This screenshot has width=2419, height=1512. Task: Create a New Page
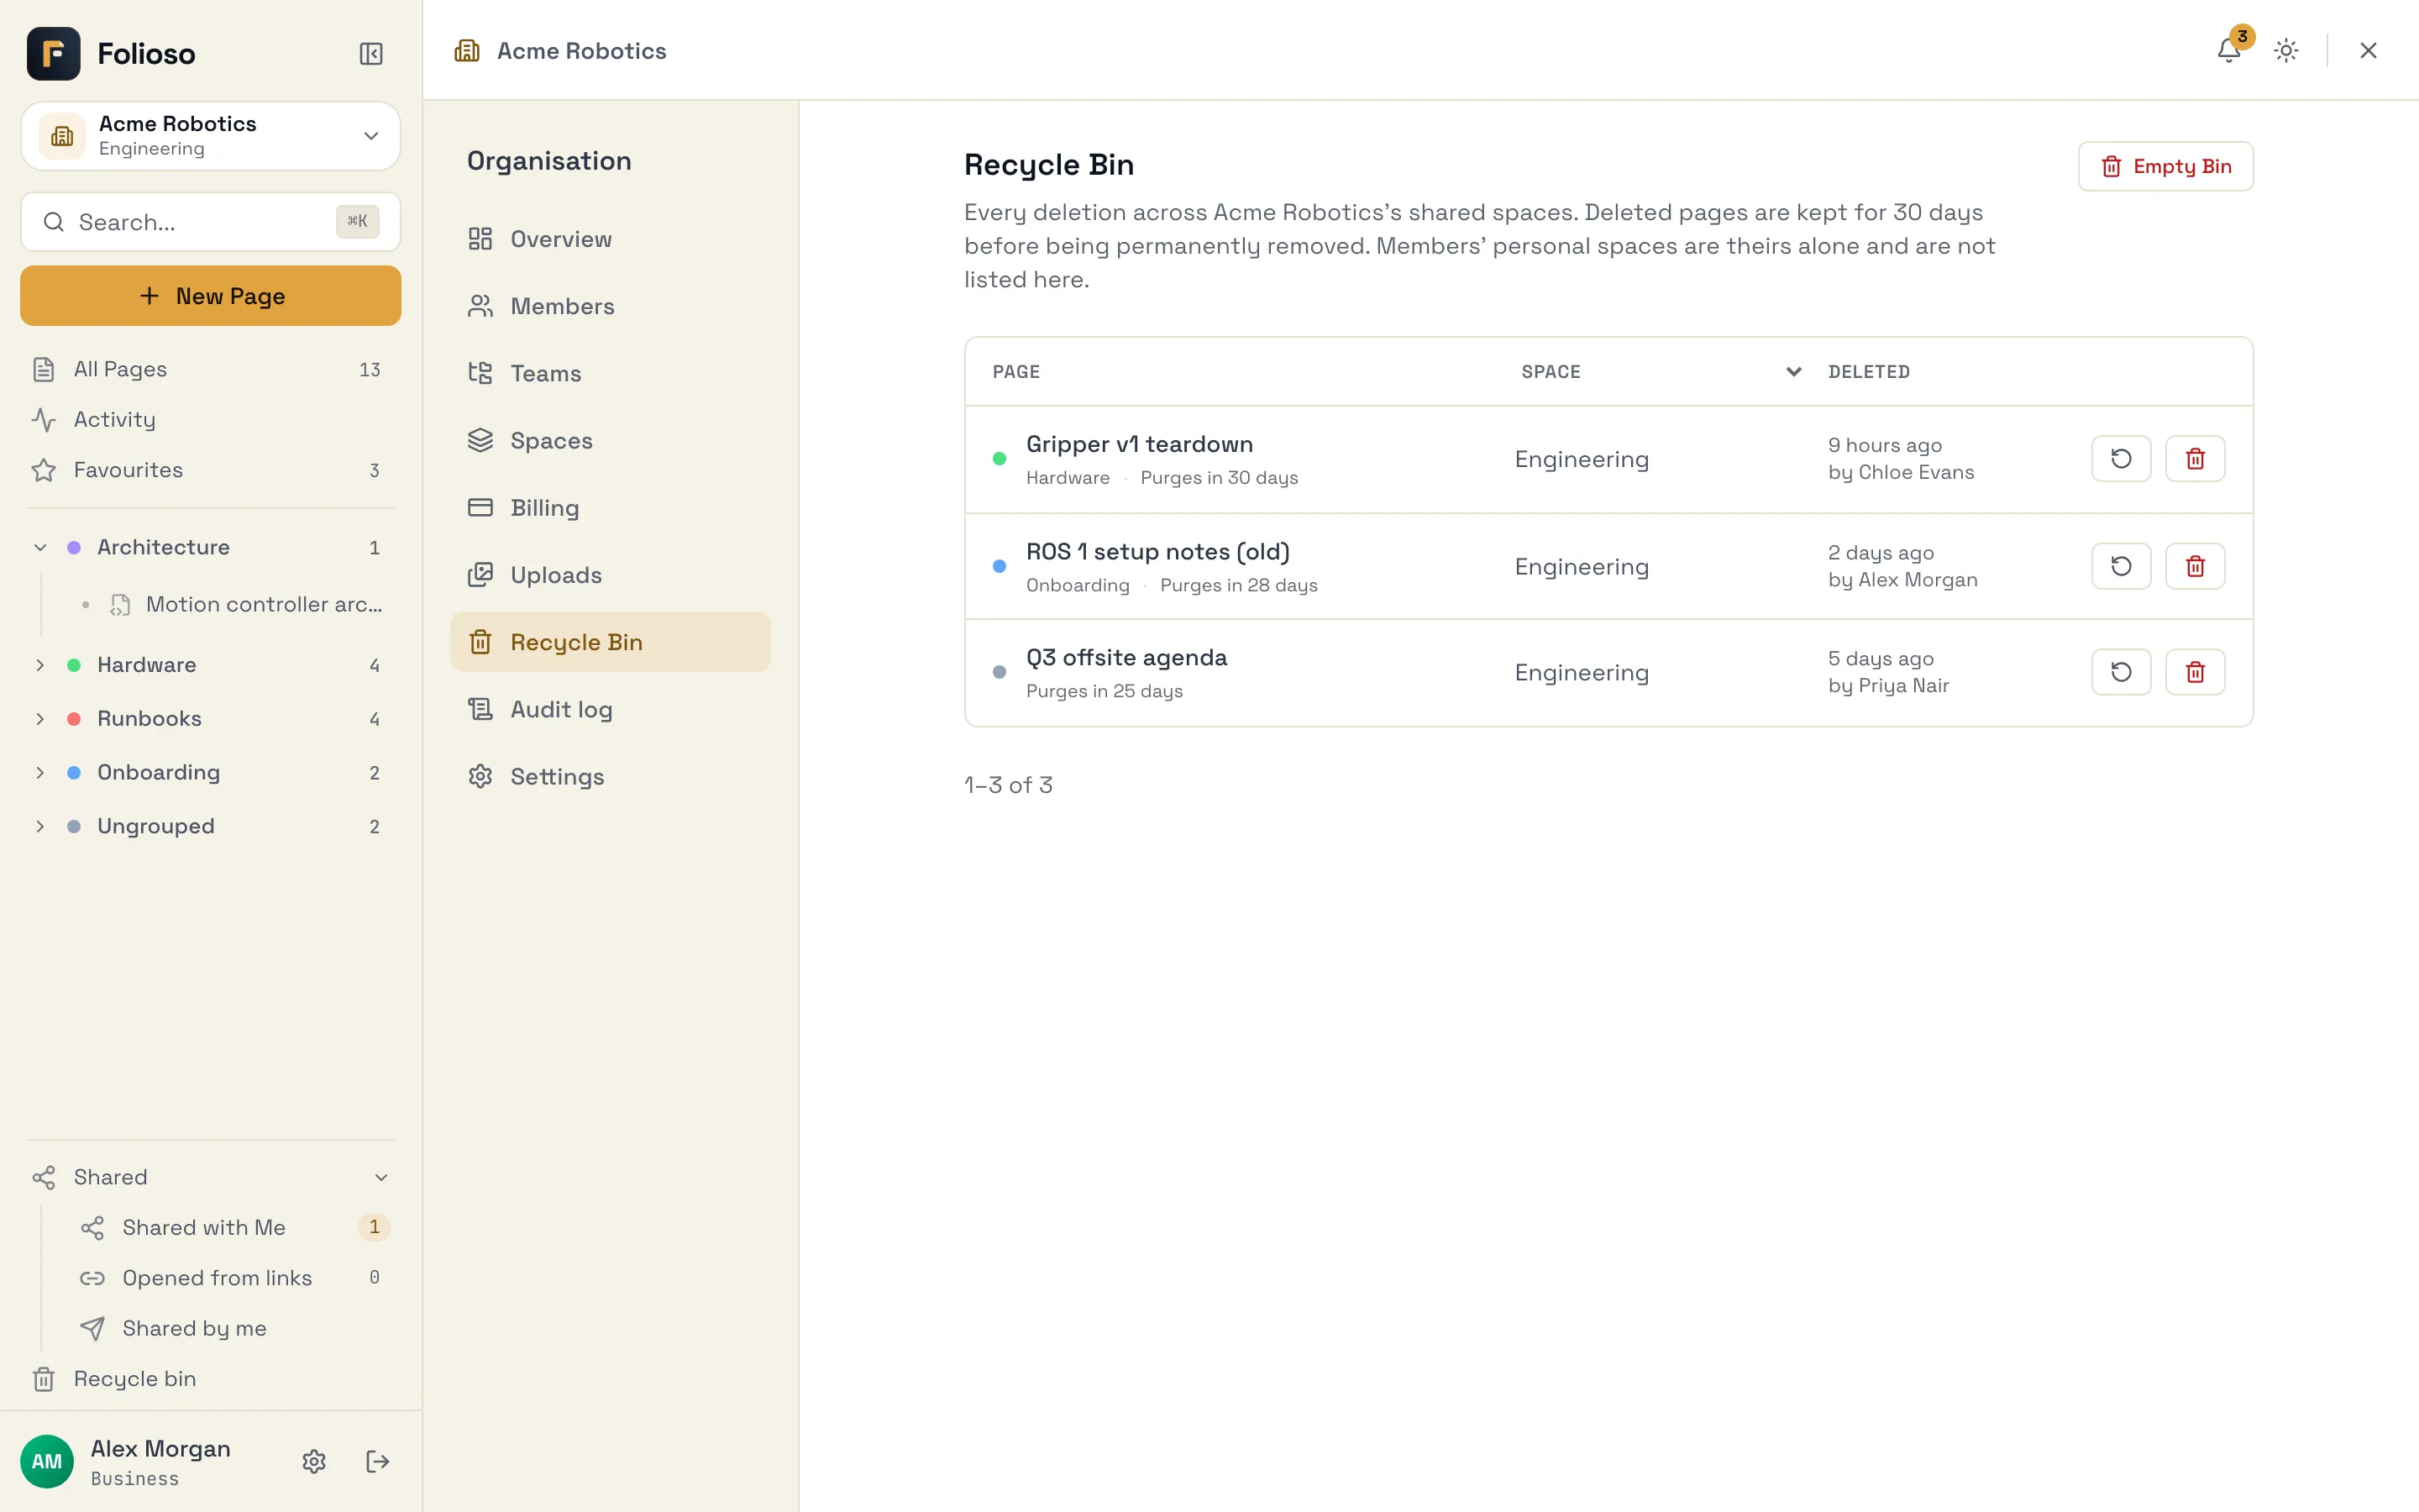(x=211, y=296)
